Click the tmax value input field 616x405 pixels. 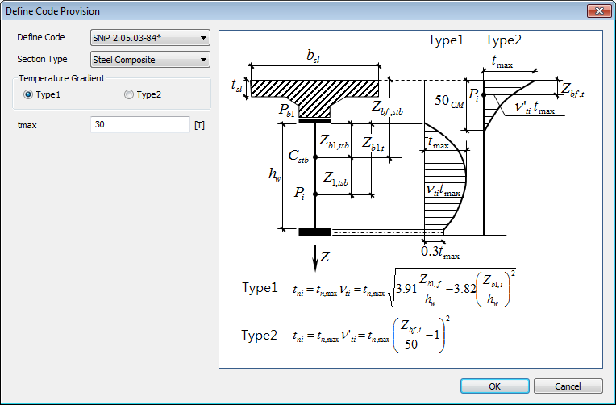139,125
